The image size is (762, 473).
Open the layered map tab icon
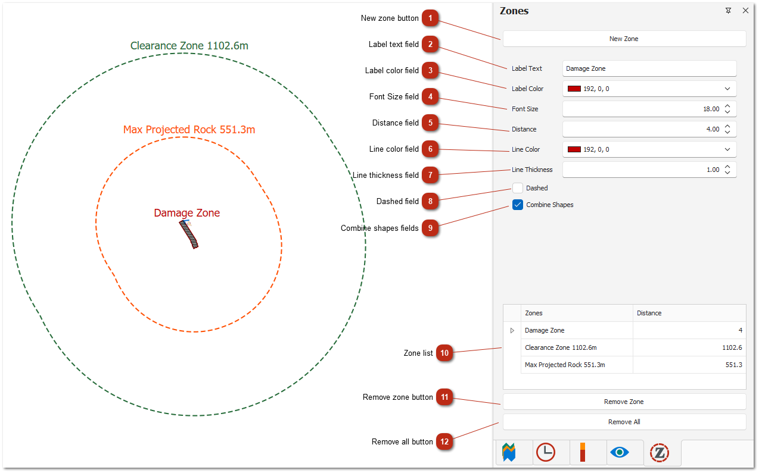509,453
